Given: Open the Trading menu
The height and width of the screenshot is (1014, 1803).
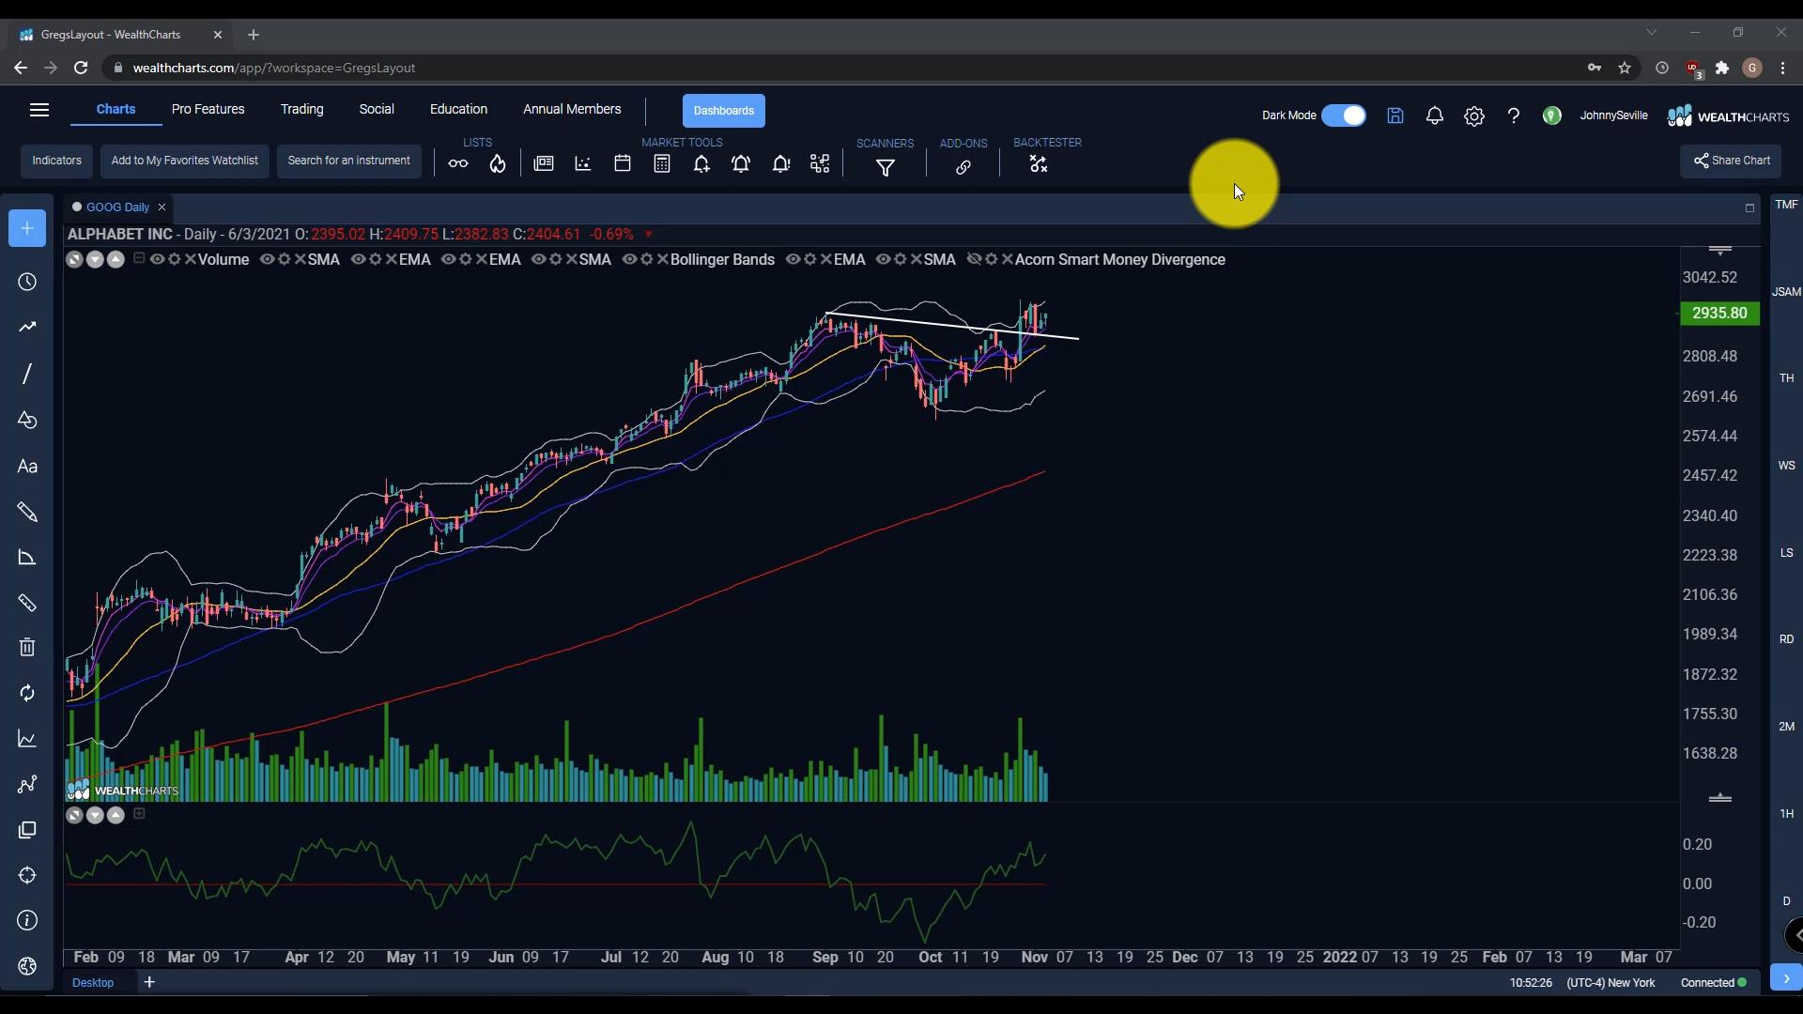Looking at the screenshot, I should [302, 109].
